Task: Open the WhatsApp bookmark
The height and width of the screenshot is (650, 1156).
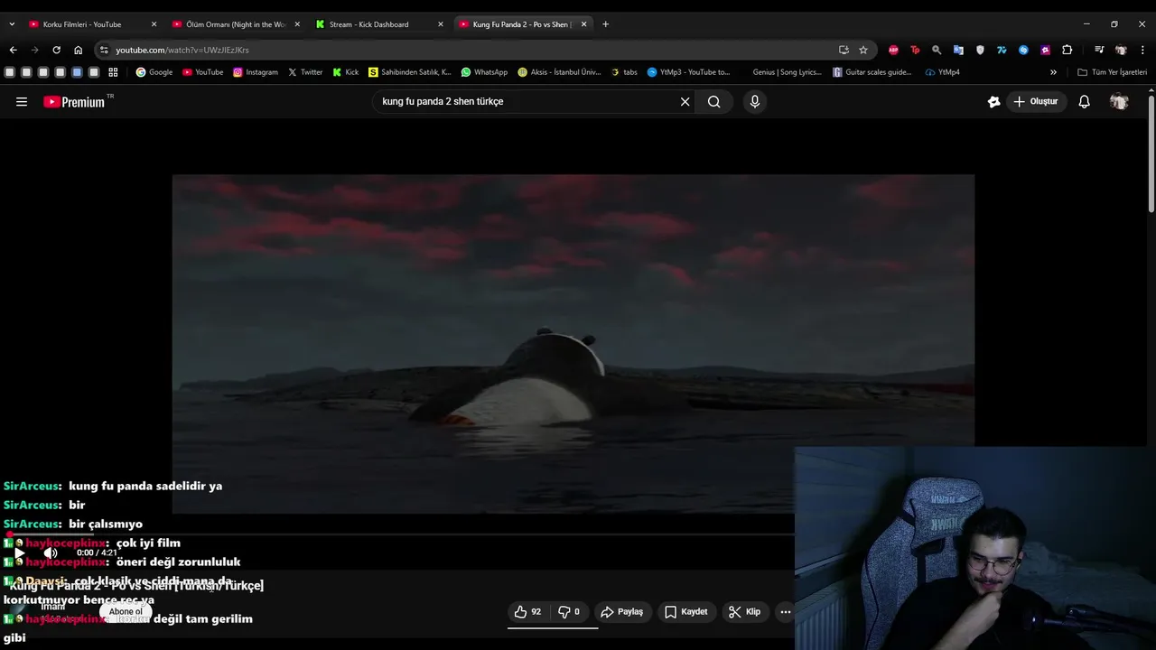Action: (484, 72)
